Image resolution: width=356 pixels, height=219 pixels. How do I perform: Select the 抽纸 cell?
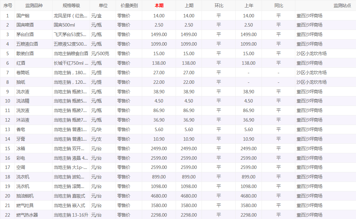(x=21, y=82)
